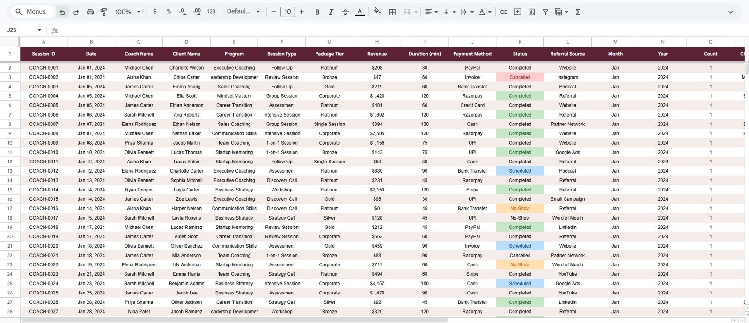Select the column H header

[x=377, y=42]
